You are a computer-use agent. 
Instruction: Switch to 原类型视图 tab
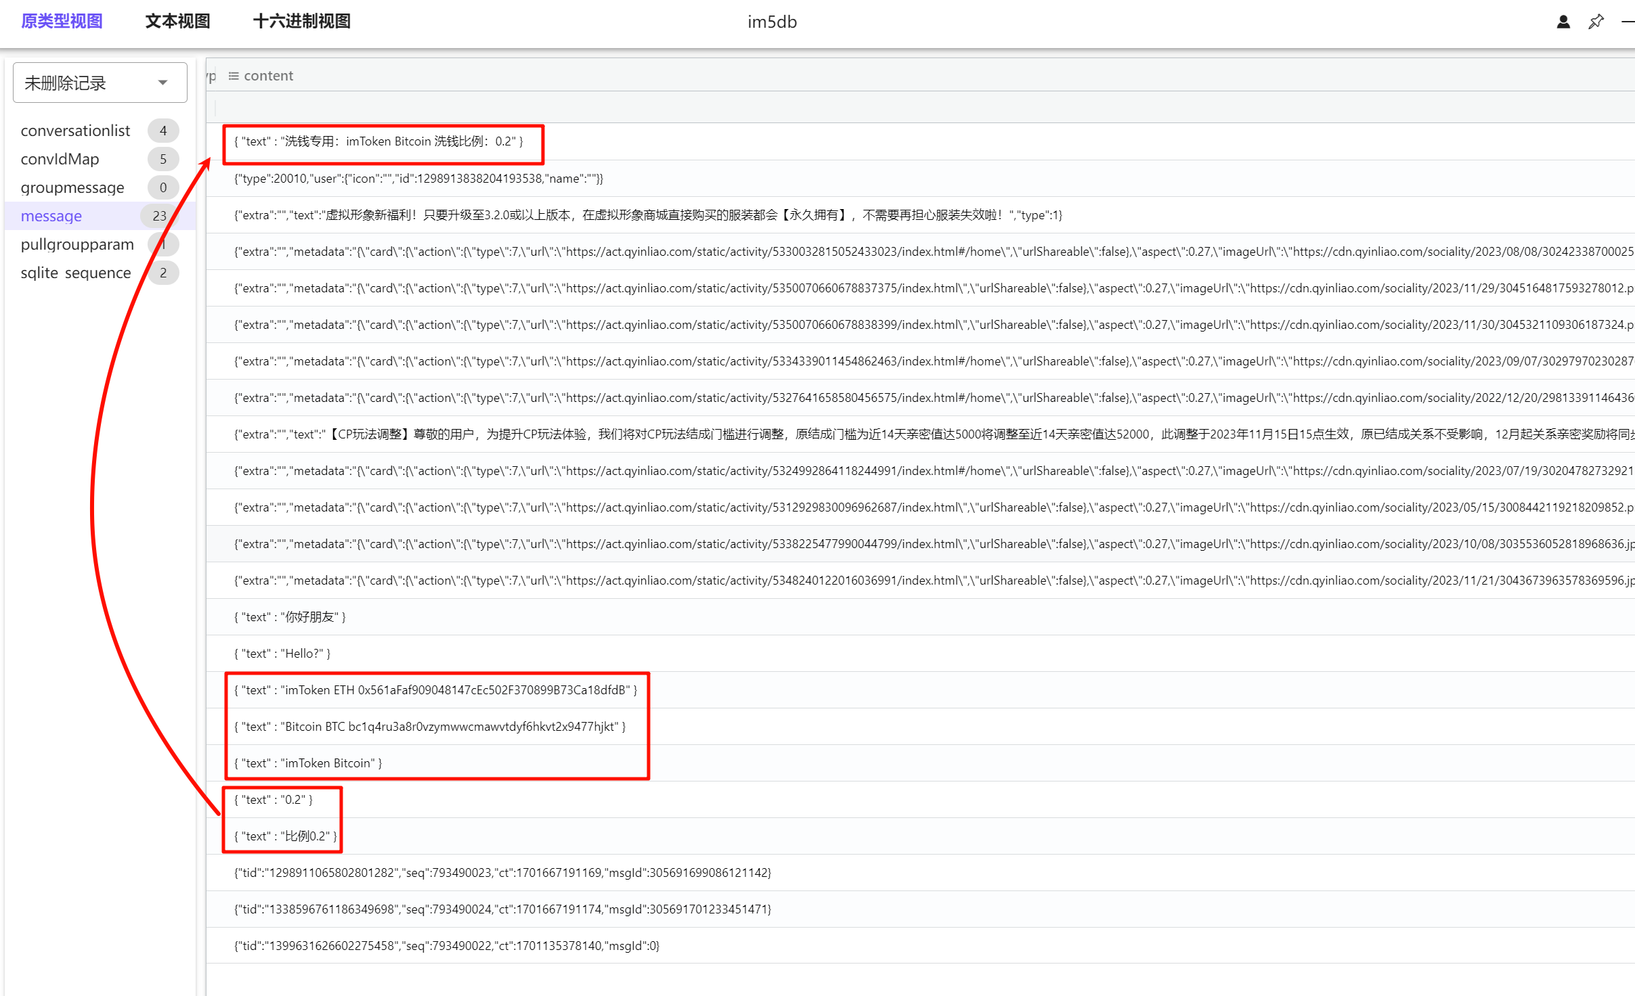62,22
